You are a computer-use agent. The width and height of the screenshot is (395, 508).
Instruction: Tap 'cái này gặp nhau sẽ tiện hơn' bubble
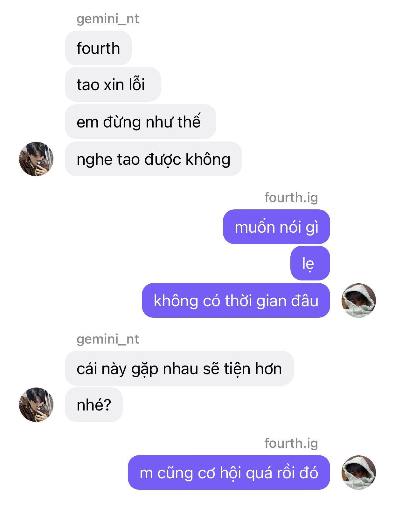(179, 368)
